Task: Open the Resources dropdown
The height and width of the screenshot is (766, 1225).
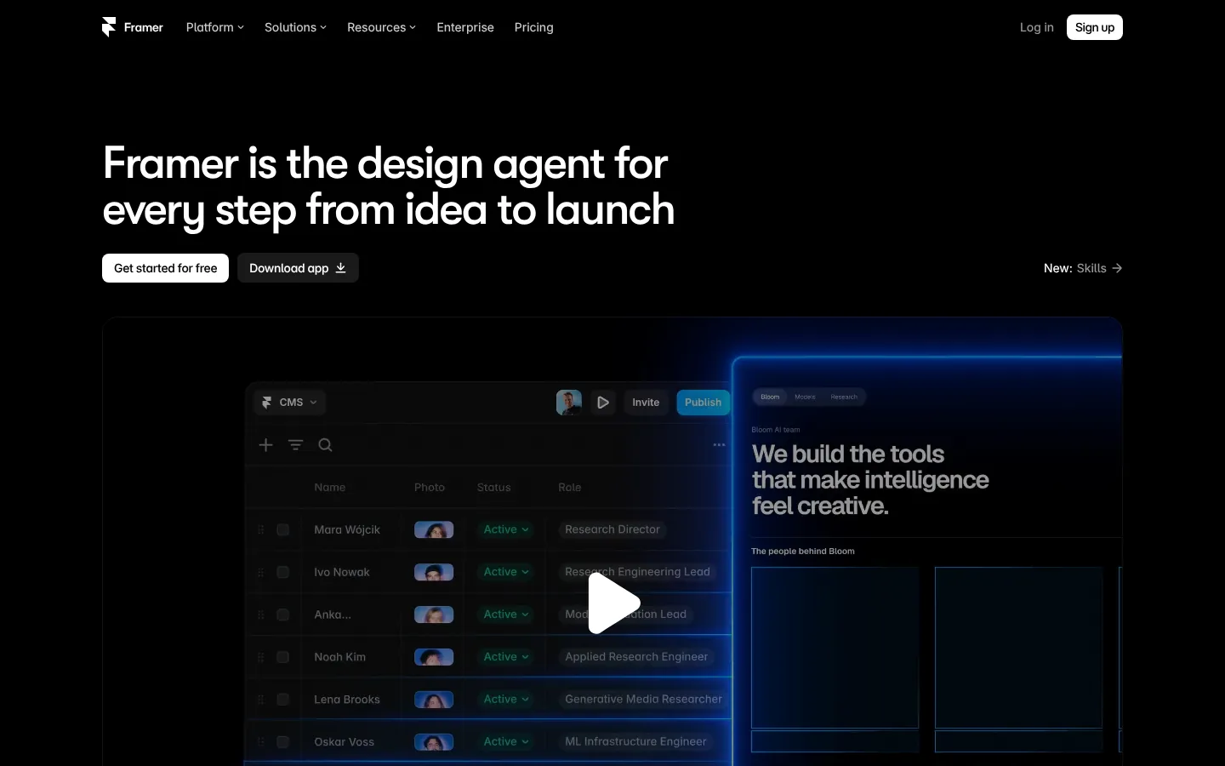Action: tap(381, 27)
